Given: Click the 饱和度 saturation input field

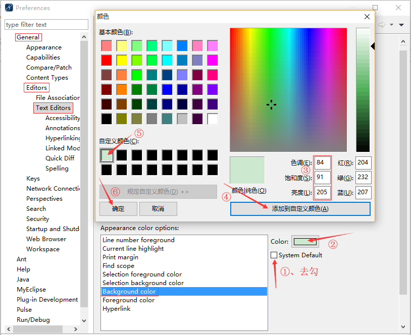Looking at the screenshot, I should click(x=322, y=177).
